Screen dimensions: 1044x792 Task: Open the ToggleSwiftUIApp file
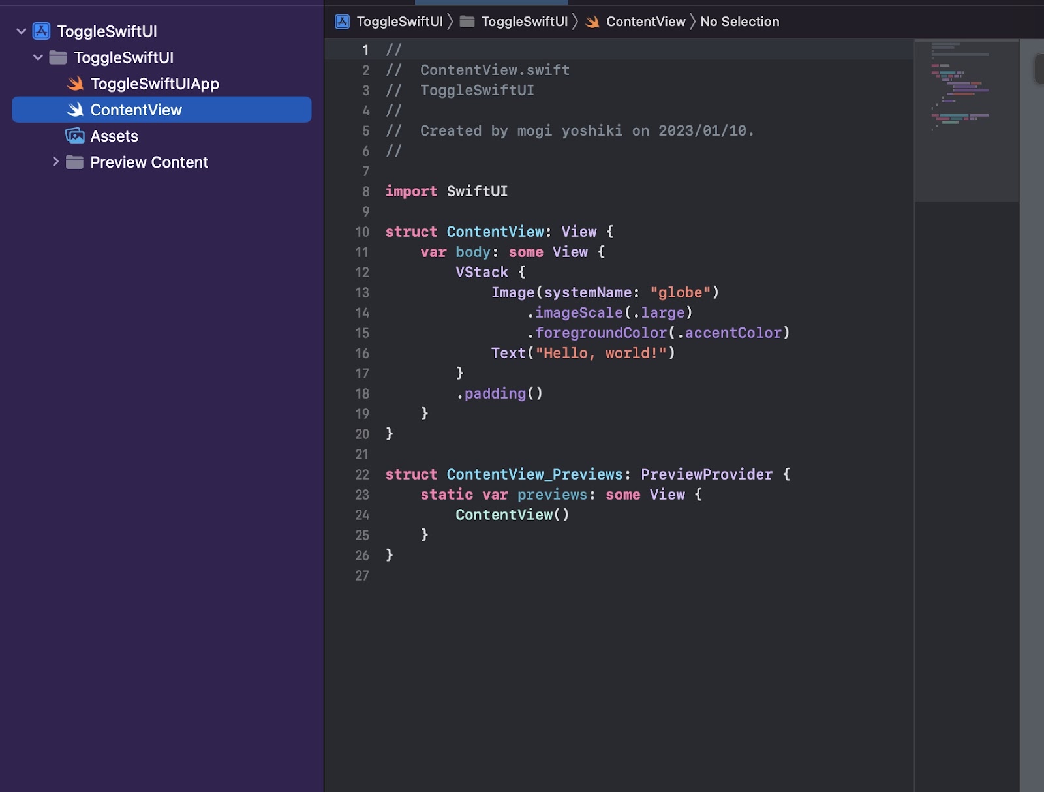point(155,84)
